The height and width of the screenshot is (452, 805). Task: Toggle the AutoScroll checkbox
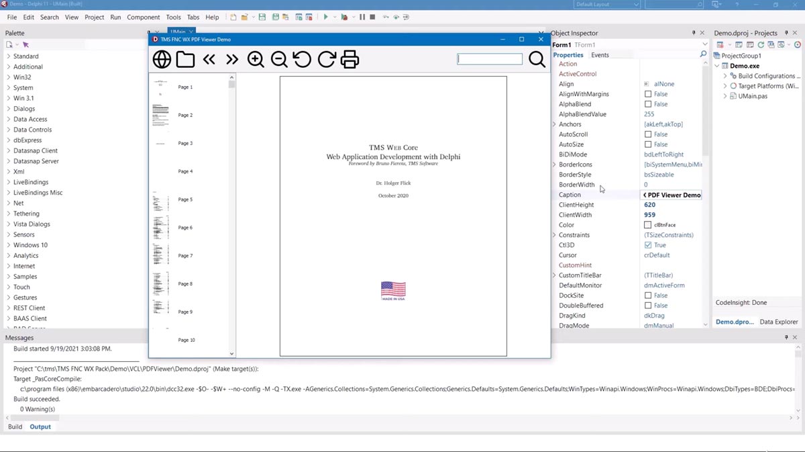pyautogui.click(x=648, y=134)
